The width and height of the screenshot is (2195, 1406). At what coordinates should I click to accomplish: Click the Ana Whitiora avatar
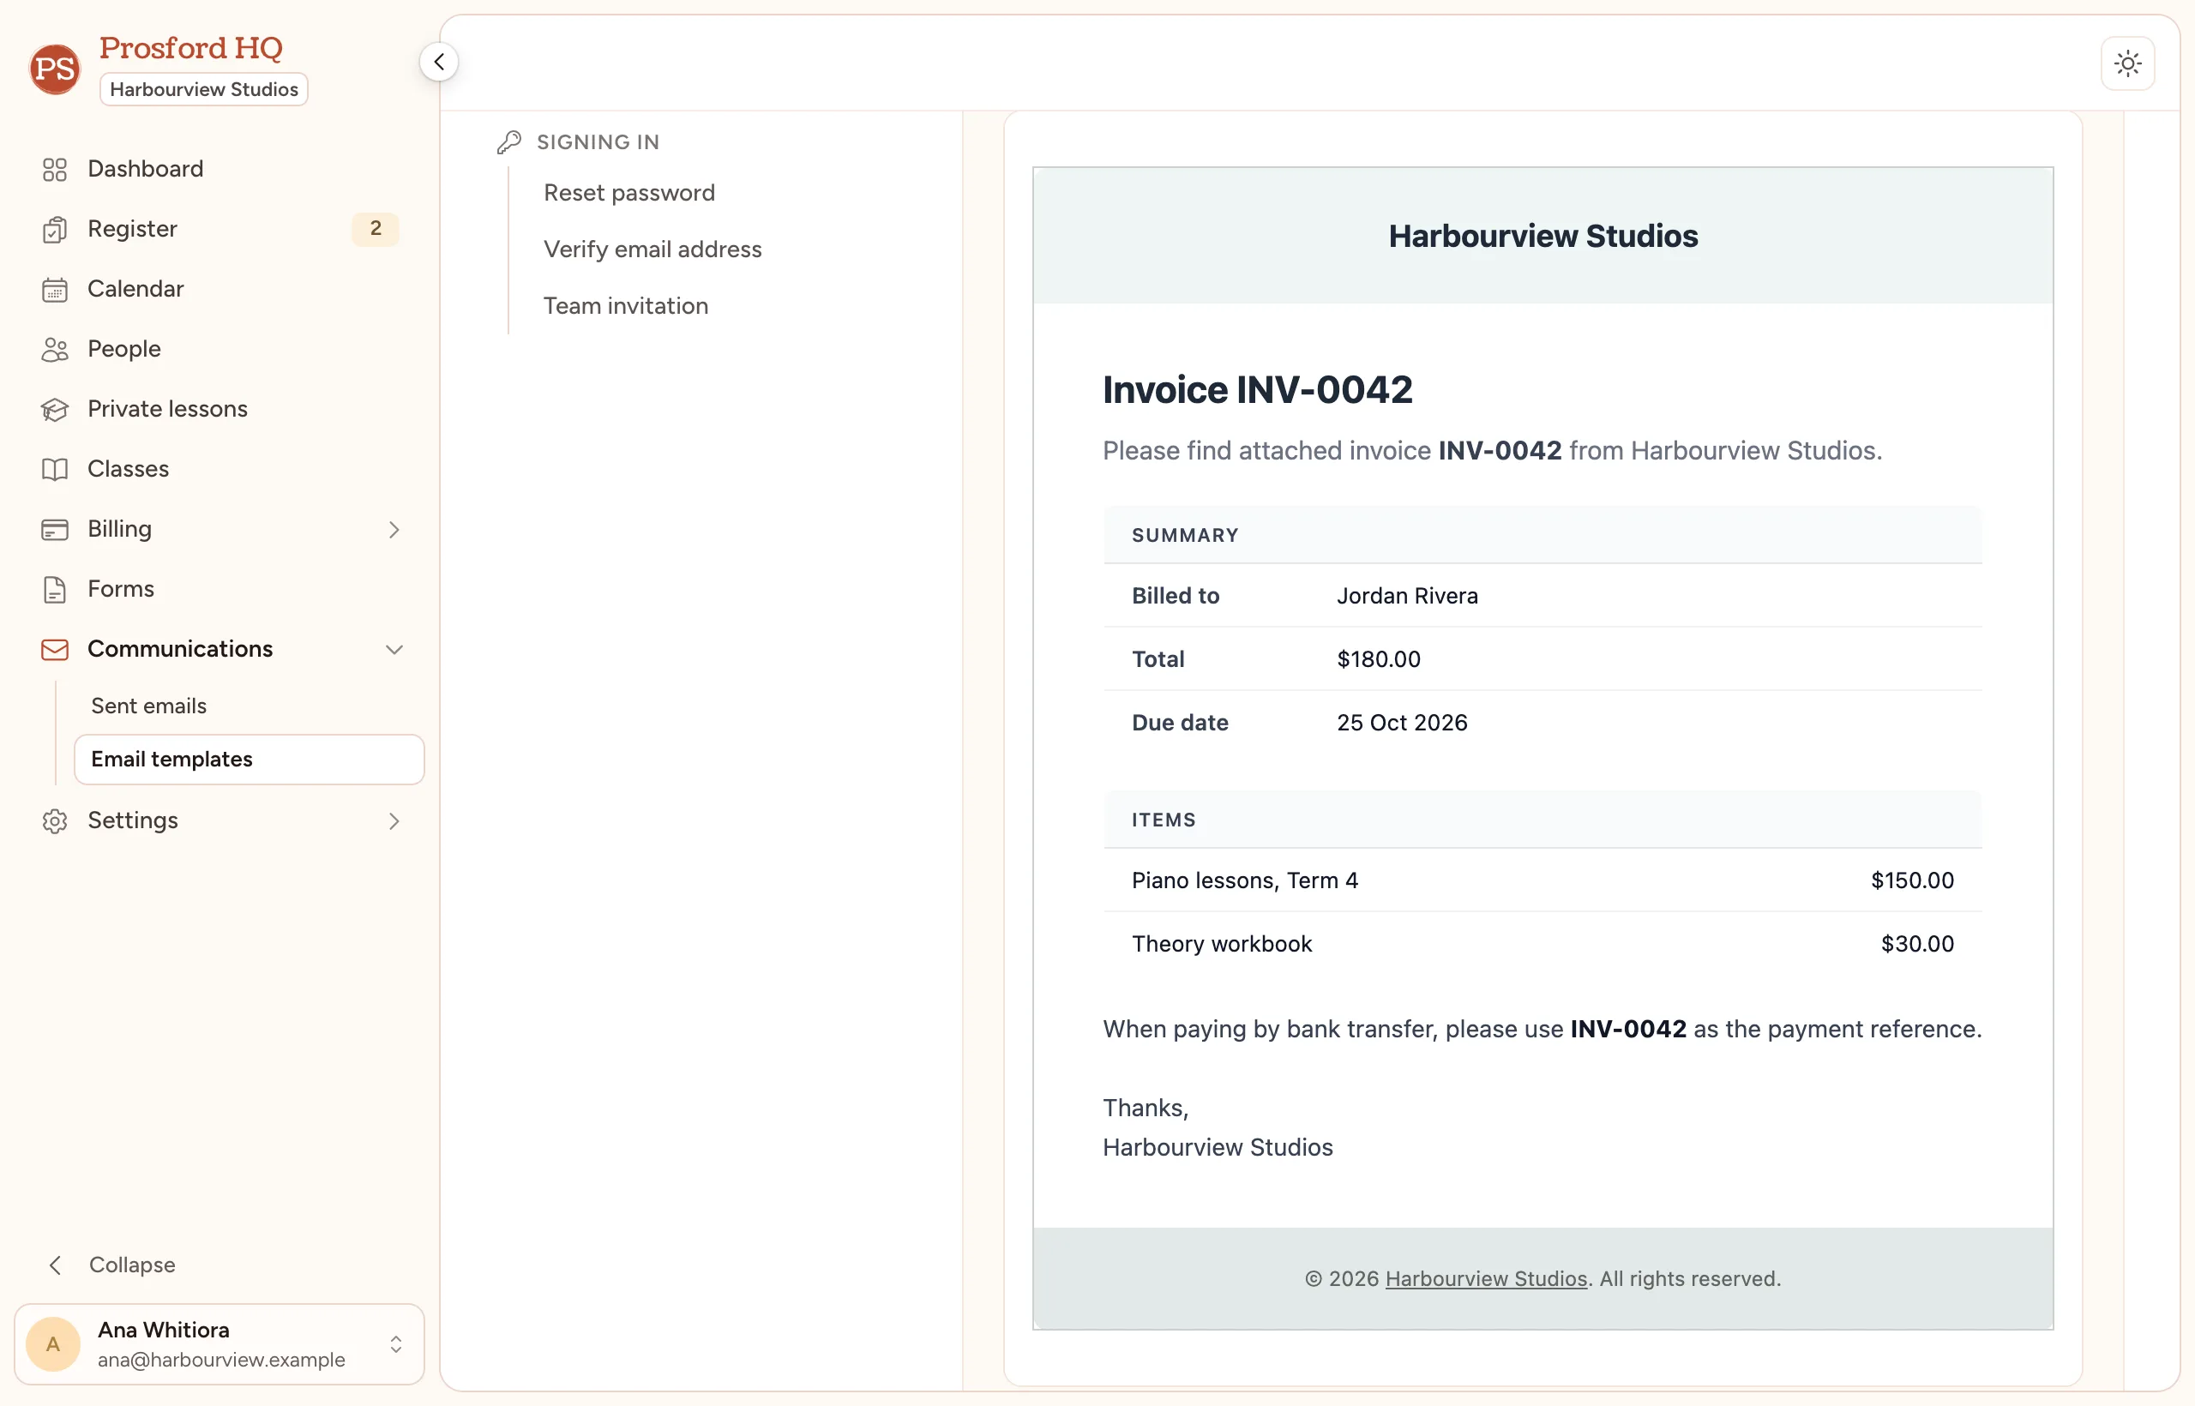click(x=53, y=1344)
